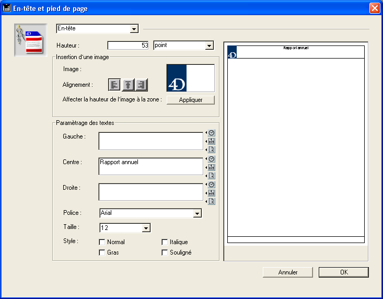Click the Hauteur value input field
Viewport: 383px width, 299px height.
pyautogui.click(x=129, y=46)
